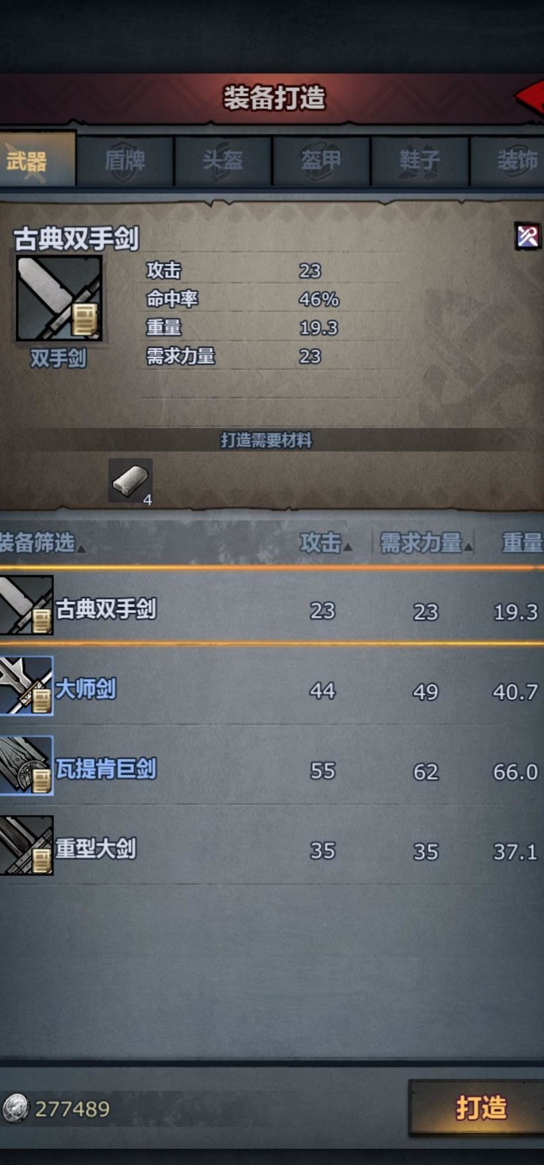Click the 古典双手剑 large preview icon
This screenshot has height=1165, width=544.
tap(59, 298)
